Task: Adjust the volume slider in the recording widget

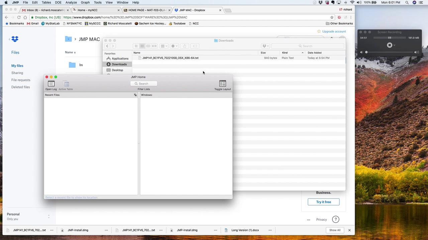Action: (x=366, y=52)
